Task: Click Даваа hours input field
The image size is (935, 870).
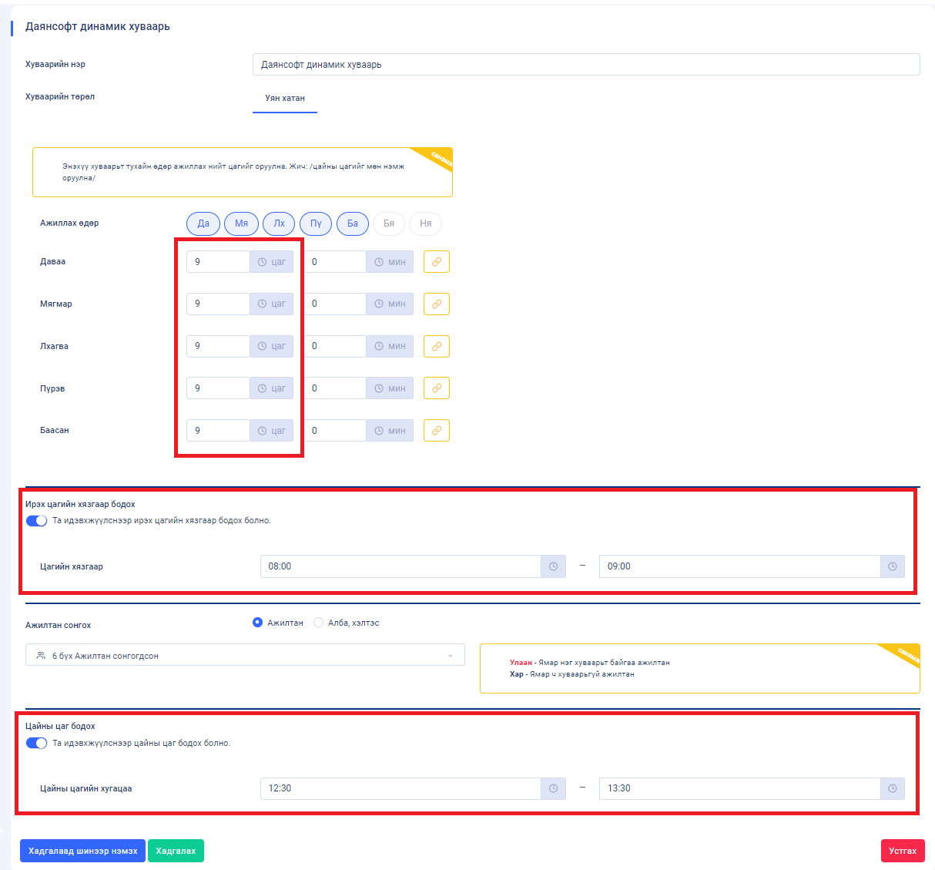Action: coord(218,262)
